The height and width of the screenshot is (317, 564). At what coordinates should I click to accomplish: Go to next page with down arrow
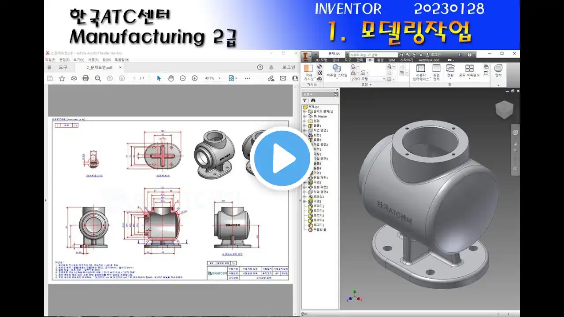[122, 78]
